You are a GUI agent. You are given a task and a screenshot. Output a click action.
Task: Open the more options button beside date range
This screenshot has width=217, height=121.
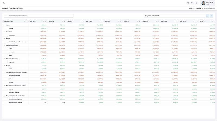click(212, 16)
